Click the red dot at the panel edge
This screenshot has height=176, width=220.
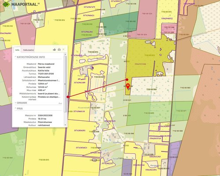[68, 97]
